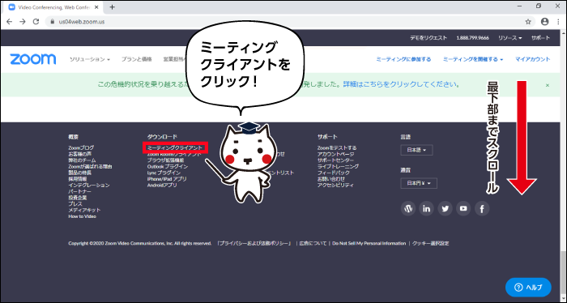Click the ブラウザ拡張機能 footer link
Viewport: 567px width, 303px height.
click(x=165, y=160)
